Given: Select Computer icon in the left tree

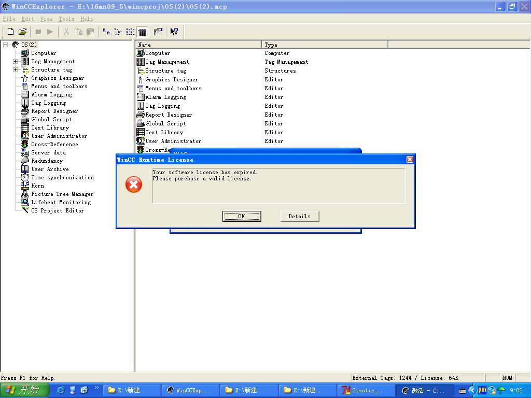Looking at the screenshot, I should tap(25, 53).
